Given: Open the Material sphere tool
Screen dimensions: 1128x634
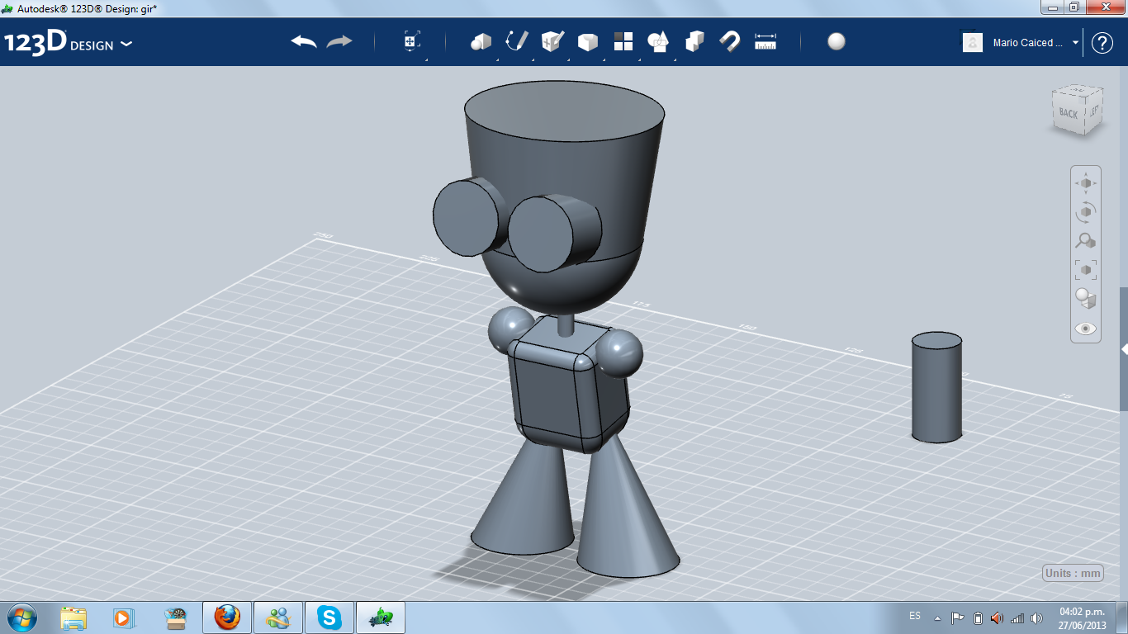Looking at the screenshot, I should (x=837, y=42).
